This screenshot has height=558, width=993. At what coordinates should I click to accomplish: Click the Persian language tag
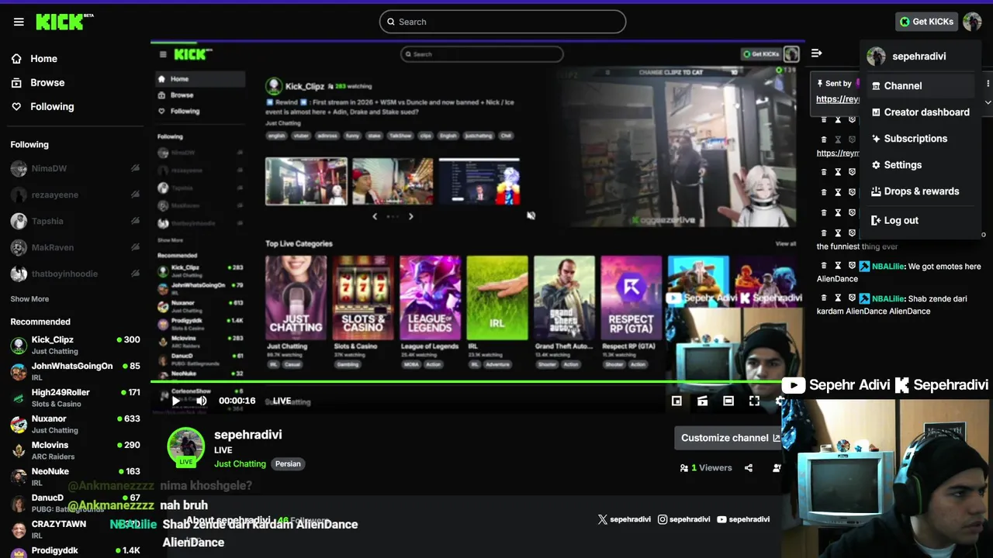click(x=288, y=463)
